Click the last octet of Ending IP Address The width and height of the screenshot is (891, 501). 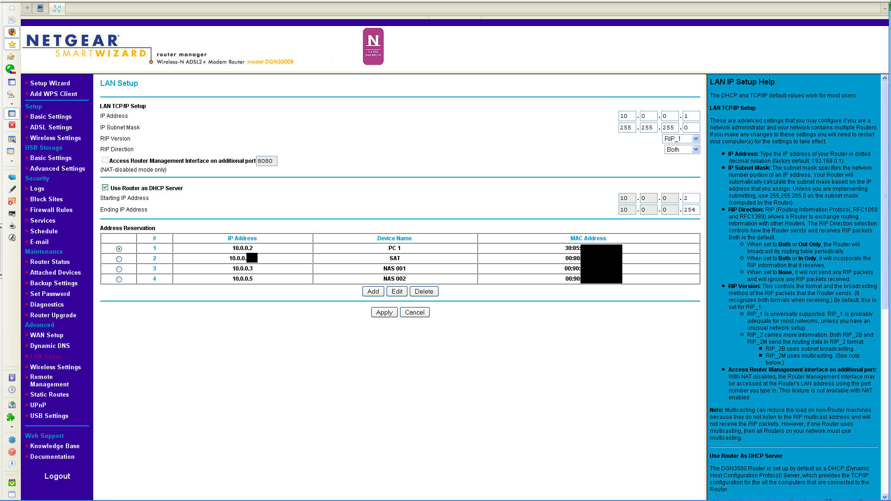pyautogui.click(x=691, y=210)
